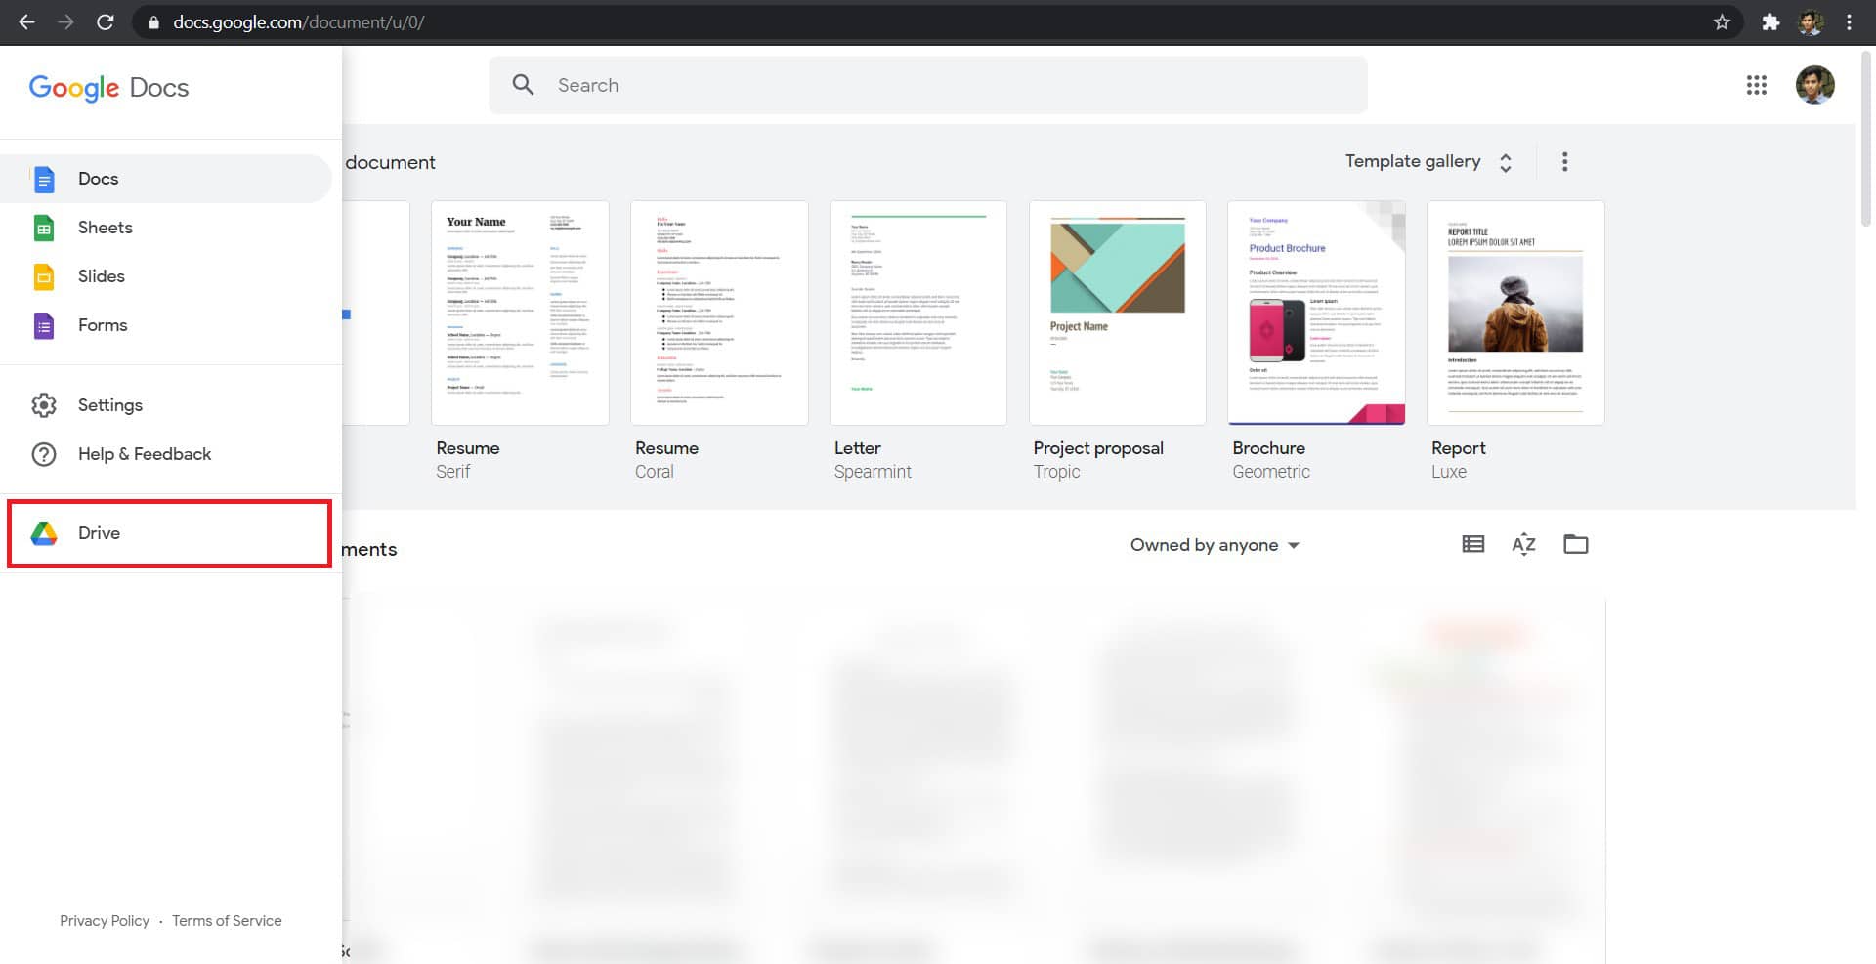
Task: Open the AZ sort options
Action: pyautogui.click(x=1523, y=544)
